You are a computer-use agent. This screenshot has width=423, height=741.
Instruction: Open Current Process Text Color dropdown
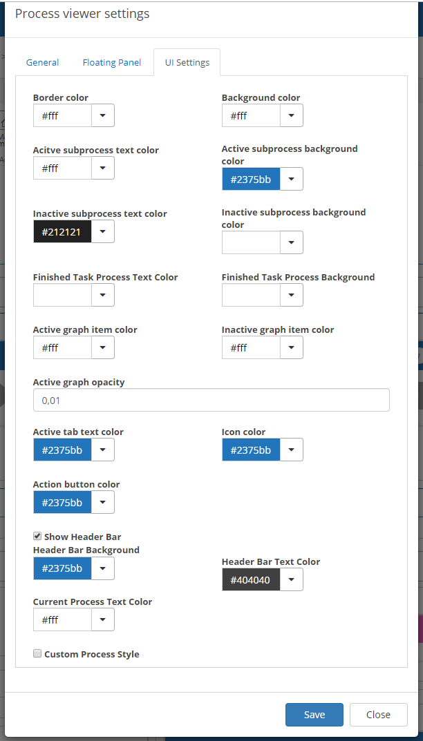pyautogui.click(x=103, y=619)
